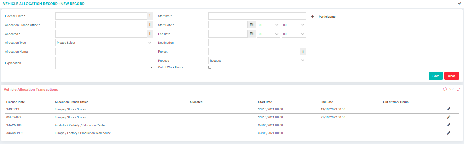The image size is (464, 144).
Task: Open Start Date minute dropdown
Action: click(294, 25)
